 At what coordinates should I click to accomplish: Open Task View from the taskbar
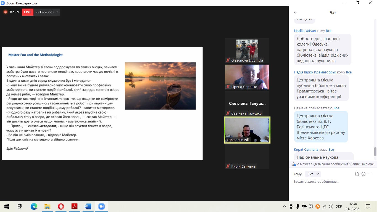click(x=20, y=206)
